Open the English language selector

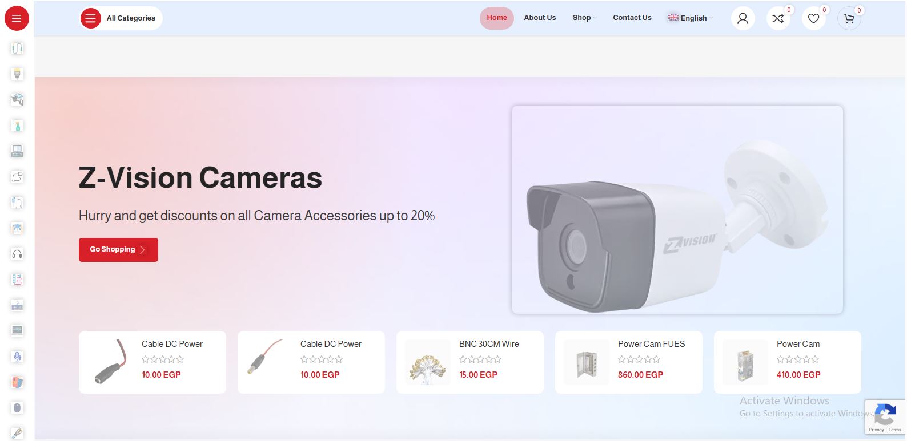point(691,18)
